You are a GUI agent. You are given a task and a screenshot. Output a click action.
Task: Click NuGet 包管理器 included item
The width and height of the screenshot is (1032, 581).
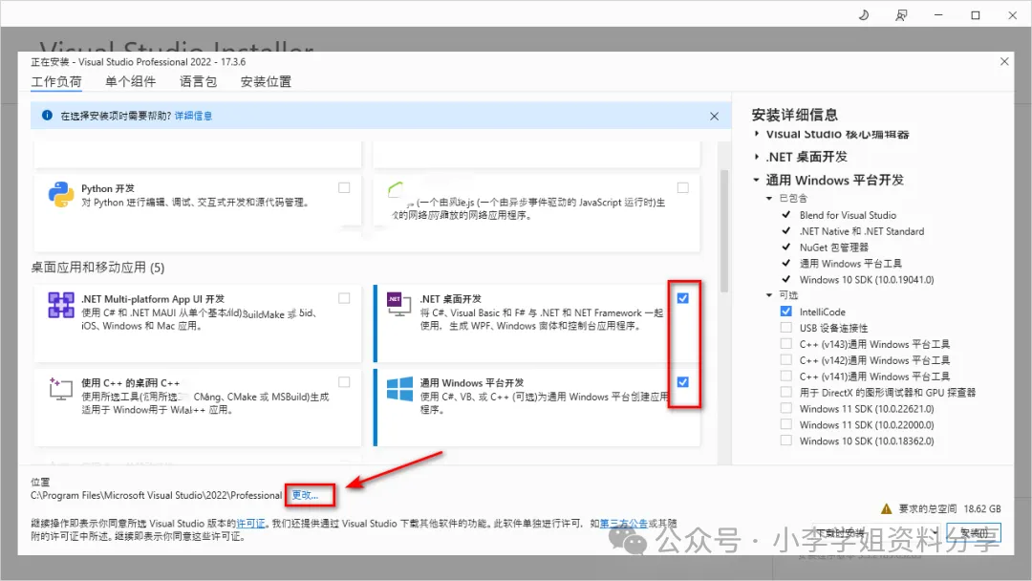[x=834, y=247]
